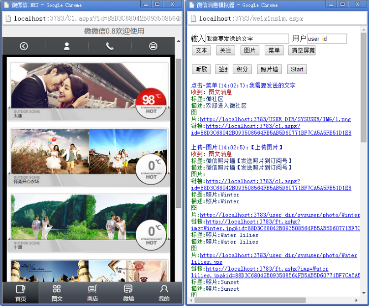Click the 描述:照片:Water lilies text line

point(225,242)
